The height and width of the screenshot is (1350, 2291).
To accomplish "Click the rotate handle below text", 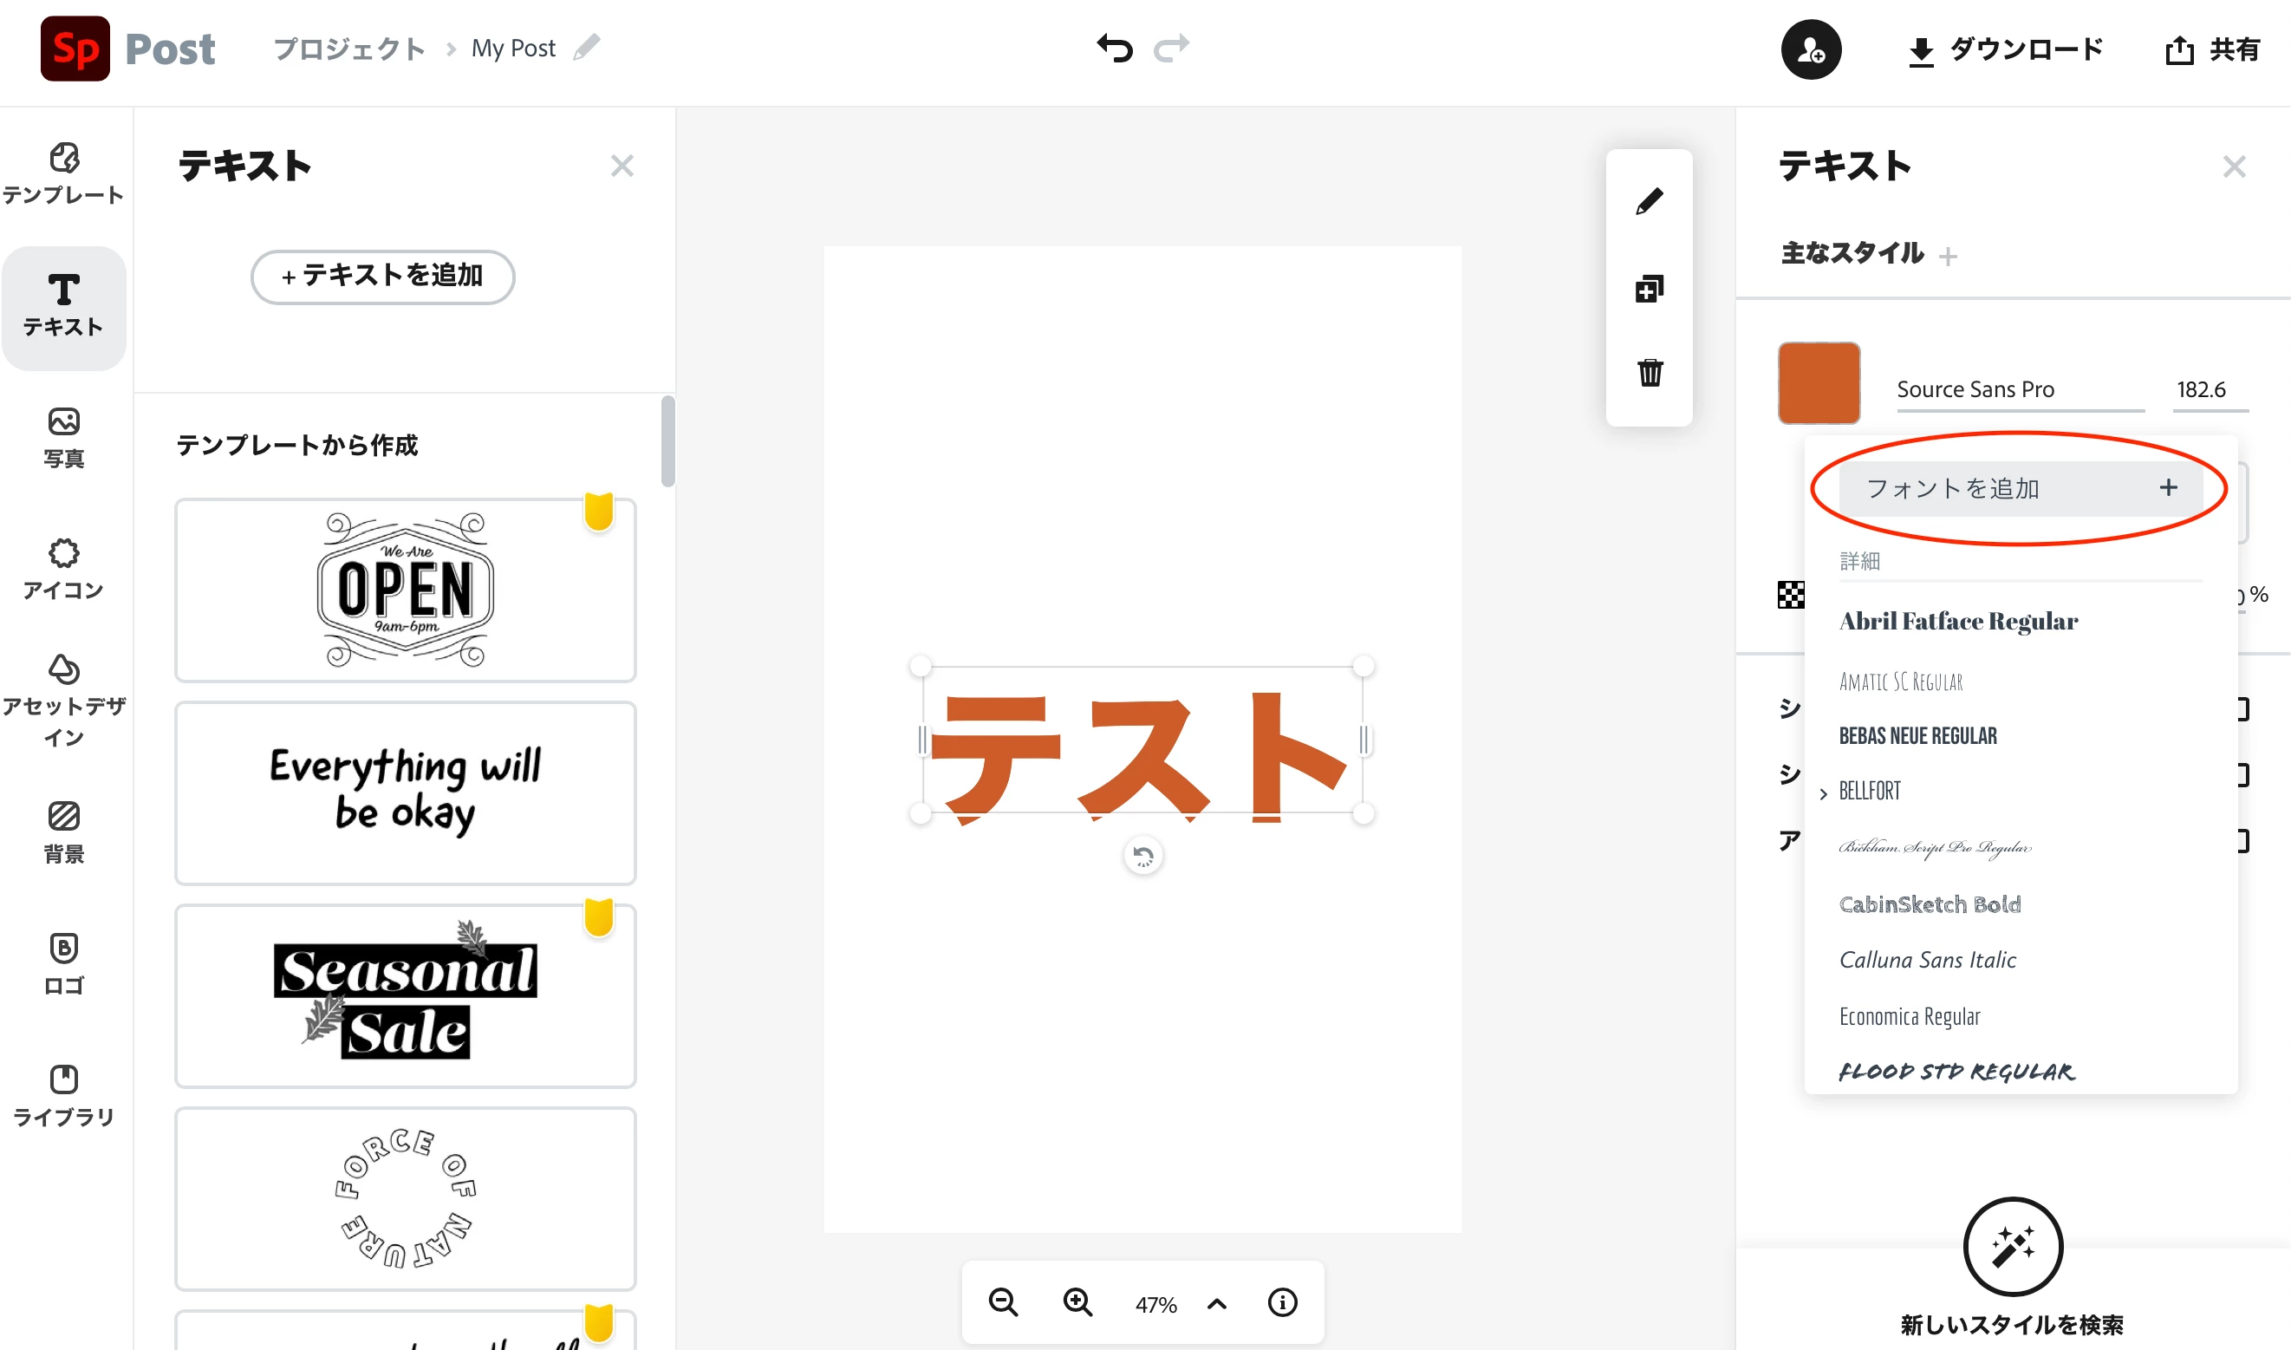I will [1143, 856].
